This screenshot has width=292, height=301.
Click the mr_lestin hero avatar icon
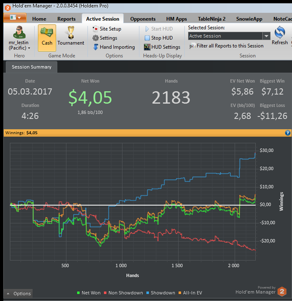(x=19, y=32)
